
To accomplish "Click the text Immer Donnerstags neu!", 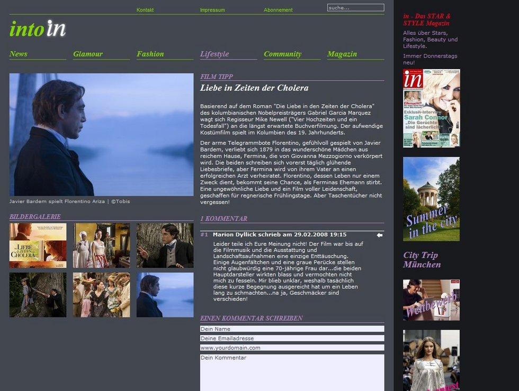I will pyautogui.click(x=430, y=59).
